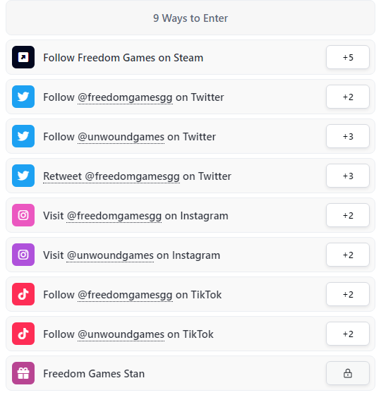Claim +3 for Follow @unwoundgames on Twitter

348,136
